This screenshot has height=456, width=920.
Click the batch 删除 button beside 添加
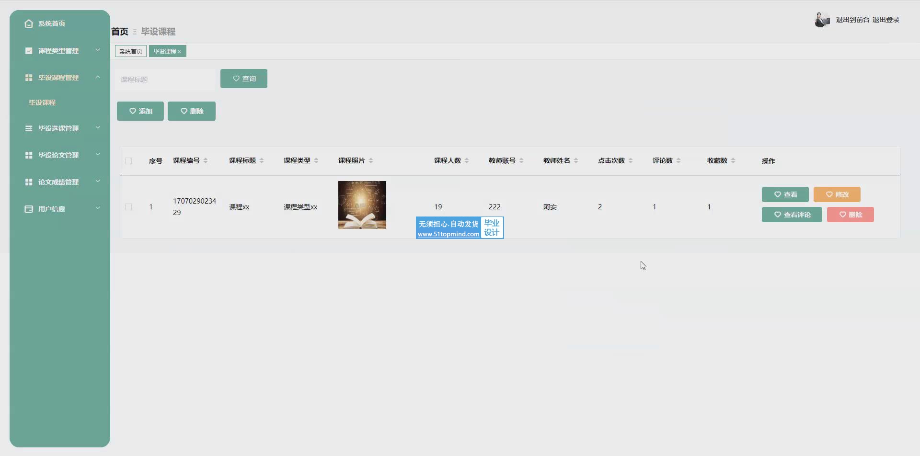pos(192,111)
